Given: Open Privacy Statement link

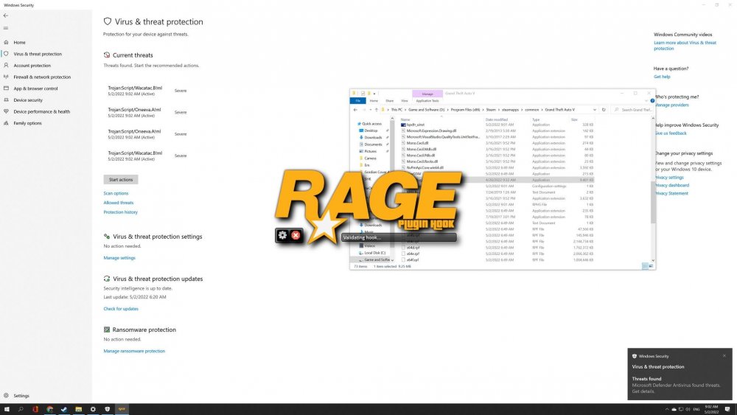Looking at the screenshot, I should 671,193.
